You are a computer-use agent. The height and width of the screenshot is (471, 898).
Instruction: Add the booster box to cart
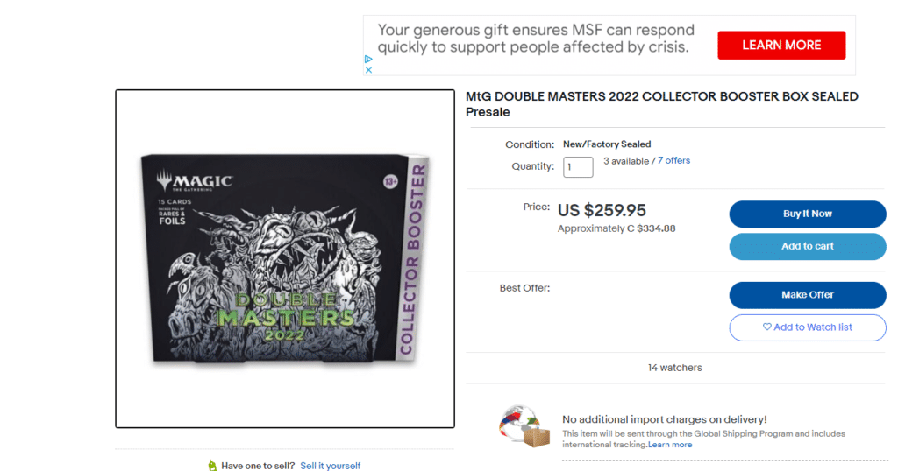(x=807, y=246)
